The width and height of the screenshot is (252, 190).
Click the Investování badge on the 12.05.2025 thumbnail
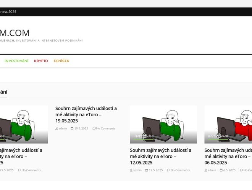[x=144, y=136]
